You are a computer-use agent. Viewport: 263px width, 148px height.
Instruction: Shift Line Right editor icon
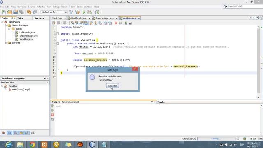point(110,23)
